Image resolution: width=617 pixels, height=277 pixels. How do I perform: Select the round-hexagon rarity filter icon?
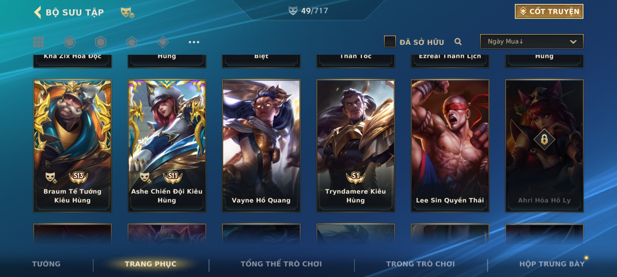[69, 42]
